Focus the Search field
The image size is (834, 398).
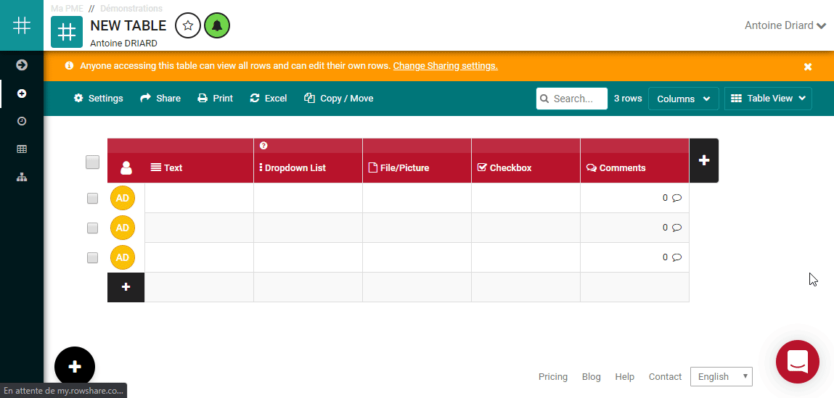572,99
